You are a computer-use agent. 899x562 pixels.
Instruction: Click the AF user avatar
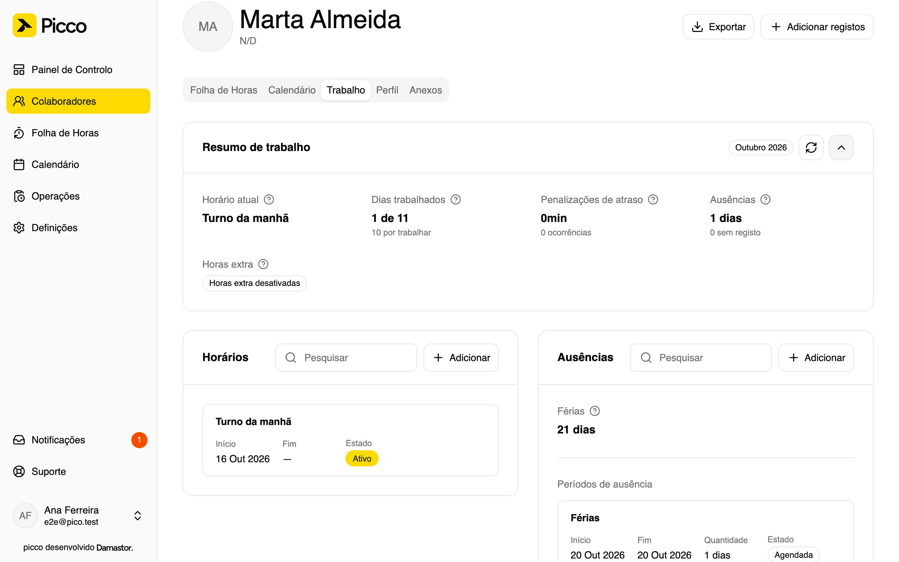pos(25,516)
